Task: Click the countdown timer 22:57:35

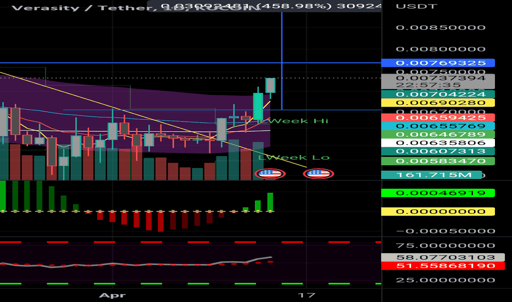Action: point(428,85)
